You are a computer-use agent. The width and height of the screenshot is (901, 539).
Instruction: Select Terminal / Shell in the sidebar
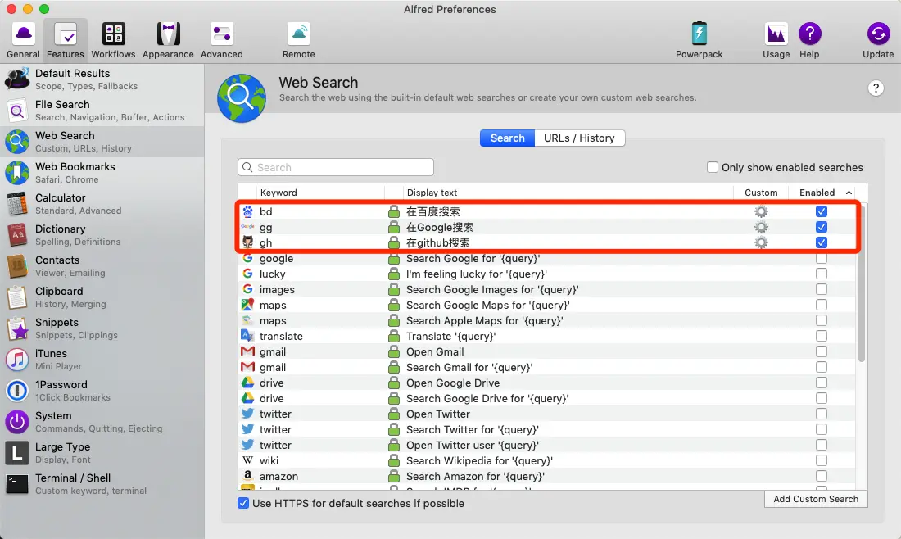tap(102, 484)
